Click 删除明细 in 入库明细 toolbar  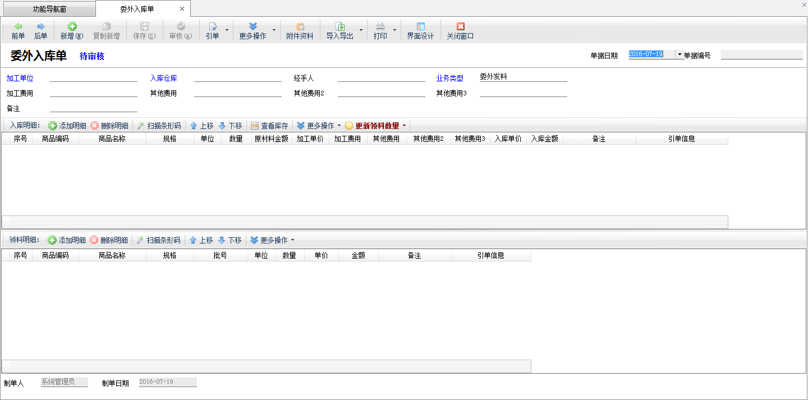(x=109, y=126)
